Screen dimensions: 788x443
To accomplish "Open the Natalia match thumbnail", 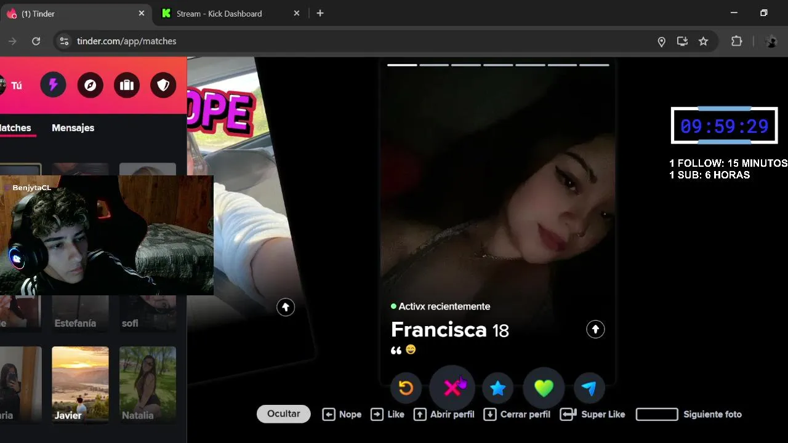I will (148, 385).
